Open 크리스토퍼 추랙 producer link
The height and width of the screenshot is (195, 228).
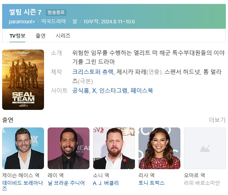[93, 72]
